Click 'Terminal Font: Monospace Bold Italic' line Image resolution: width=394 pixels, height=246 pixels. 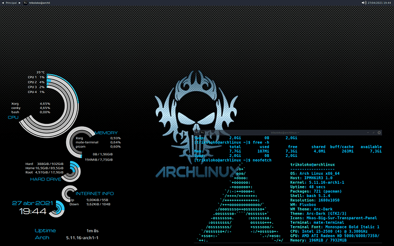pos(335,227)
